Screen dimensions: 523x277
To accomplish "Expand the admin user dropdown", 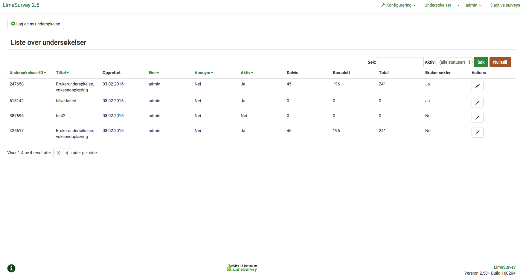I will point(473,5).
